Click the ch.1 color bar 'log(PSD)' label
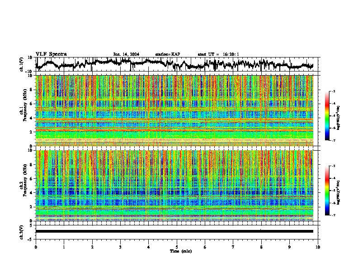The width and height of the screenshot is (358, 277). (338, 118)
